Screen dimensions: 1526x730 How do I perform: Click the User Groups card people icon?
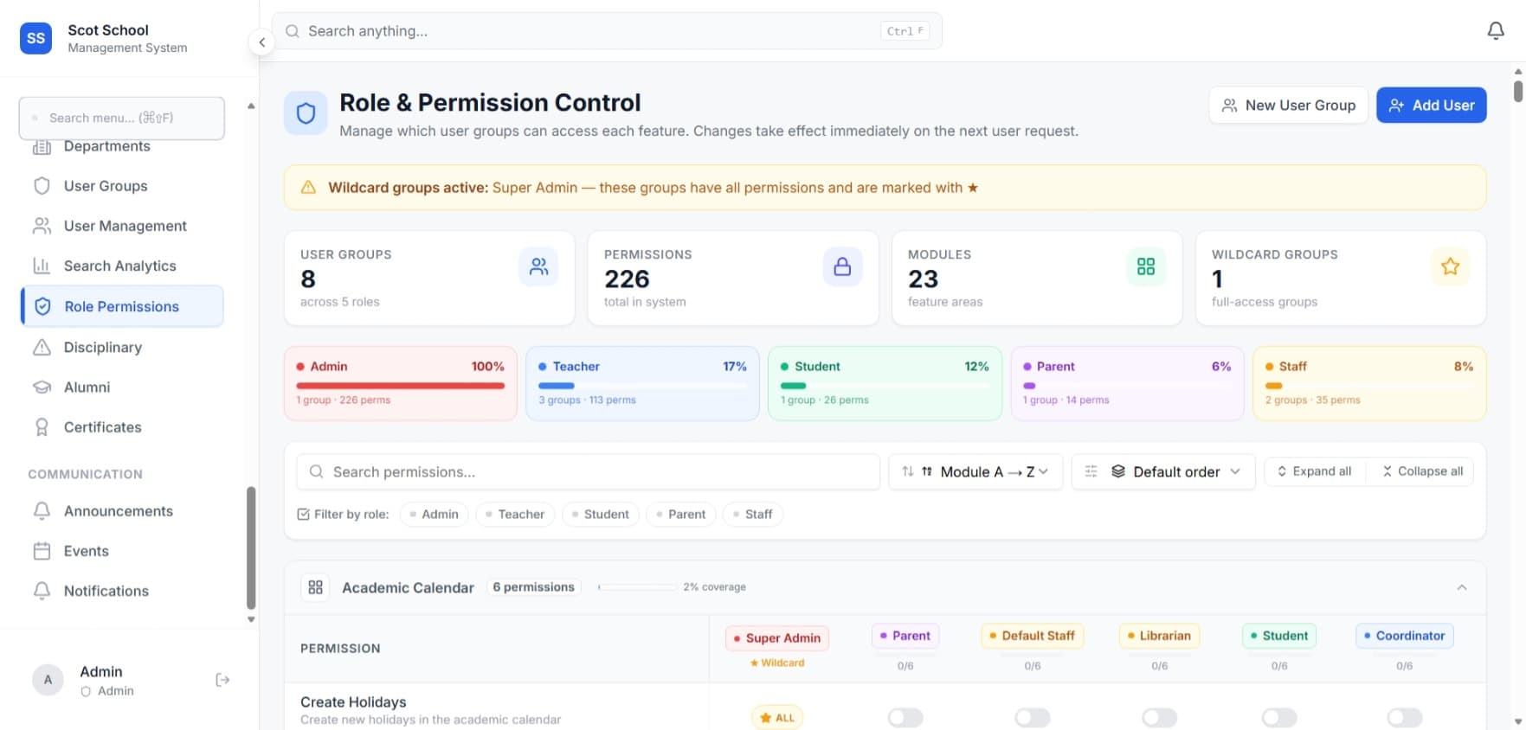(538, 266)
